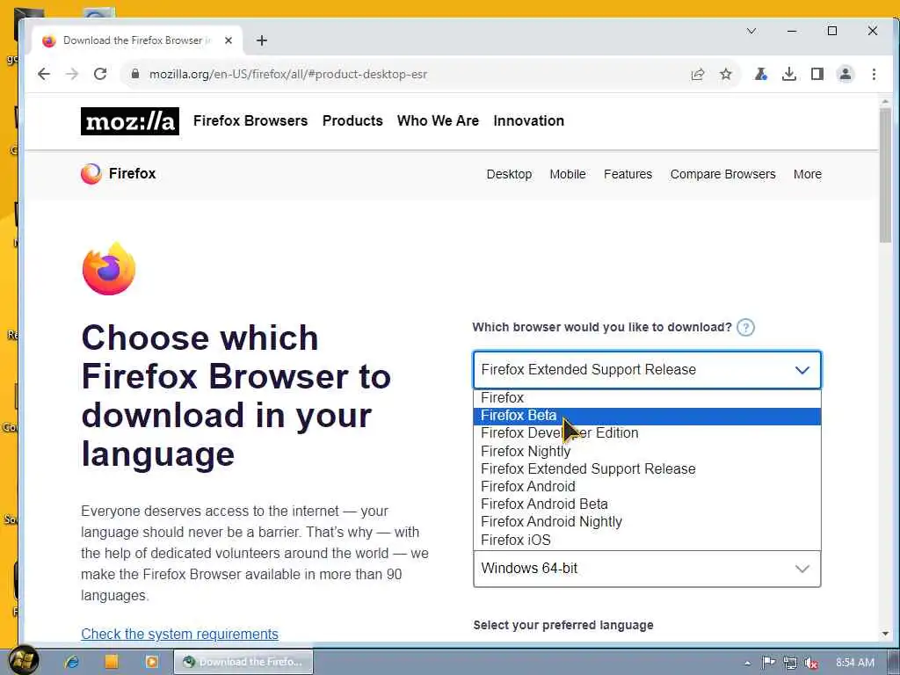Open Check the system requirements link
900x675 pixels.
tap(179, 634)
